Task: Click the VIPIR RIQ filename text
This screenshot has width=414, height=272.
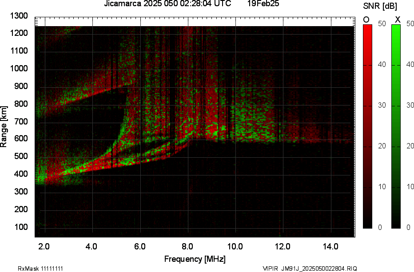Action: pos(310,268)
